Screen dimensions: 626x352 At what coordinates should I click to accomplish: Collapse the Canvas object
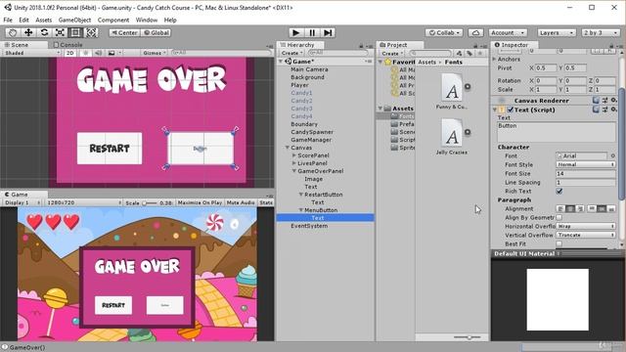click(287, 148)
